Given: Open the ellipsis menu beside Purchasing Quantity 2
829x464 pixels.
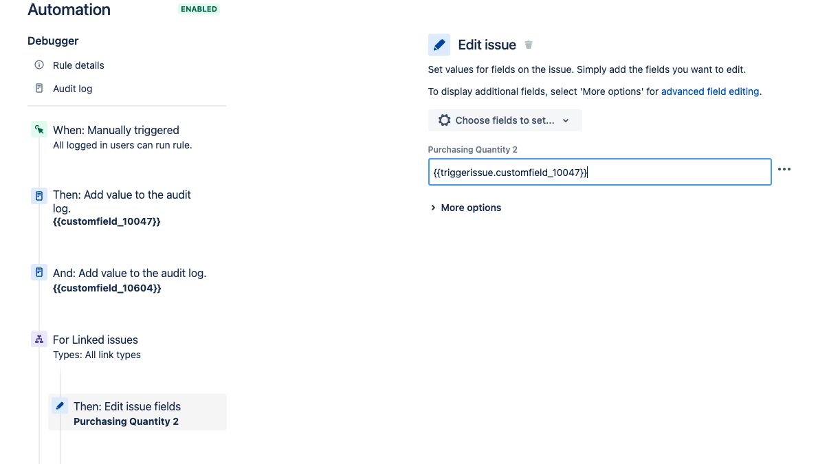Looking at the screenshot, I should coord(784,169).
